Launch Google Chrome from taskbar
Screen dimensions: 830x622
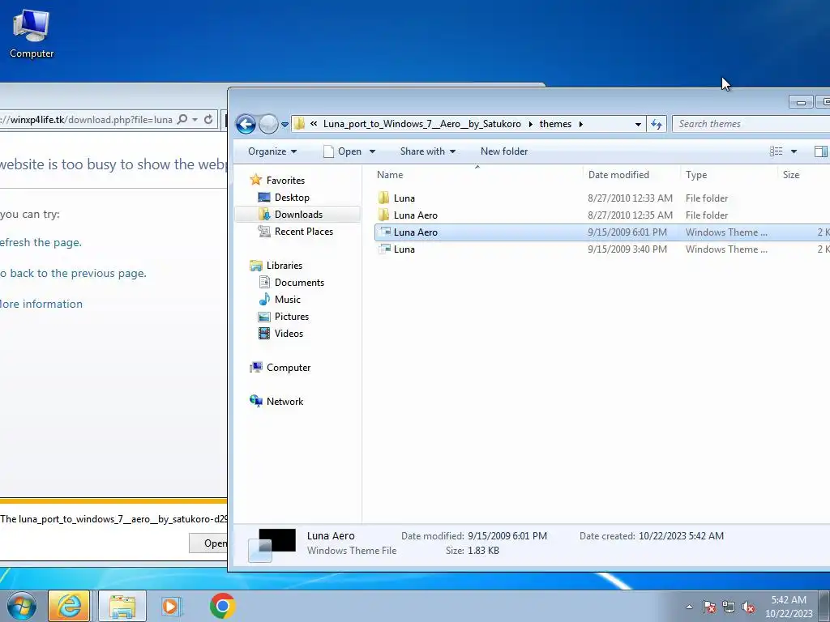pos(222,606)
